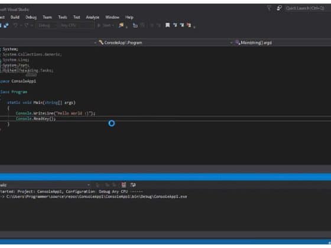This screenshot has width=331, height=248.
Task: Click the 'Project: ConsoleApp1, Configuration' output line
Action: click(72, 191)
